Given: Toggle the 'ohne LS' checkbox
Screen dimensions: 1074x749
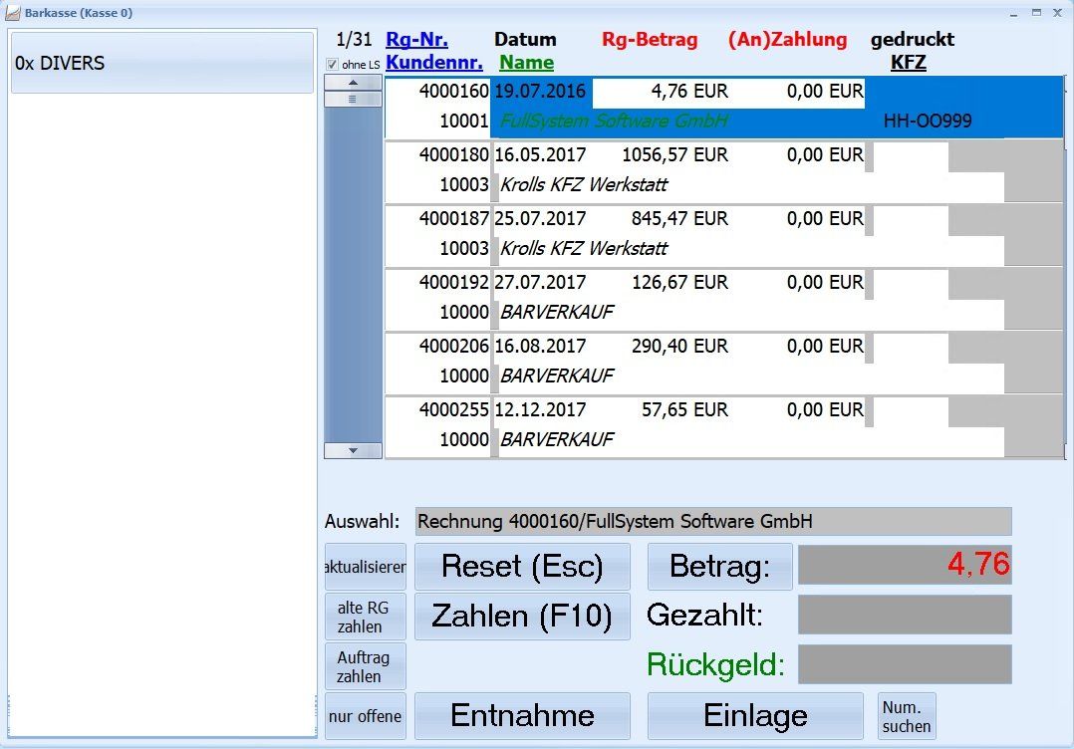Looking at the screenshot, I should (x=332, y=65).
